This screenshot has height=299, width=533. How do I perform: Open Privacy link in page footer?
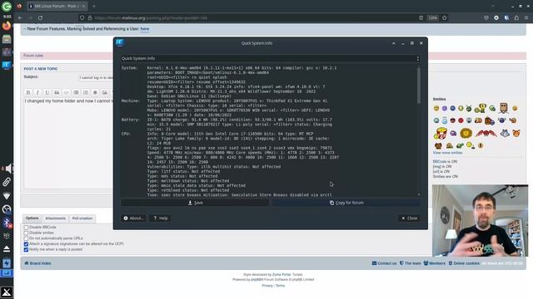point(267,286)
